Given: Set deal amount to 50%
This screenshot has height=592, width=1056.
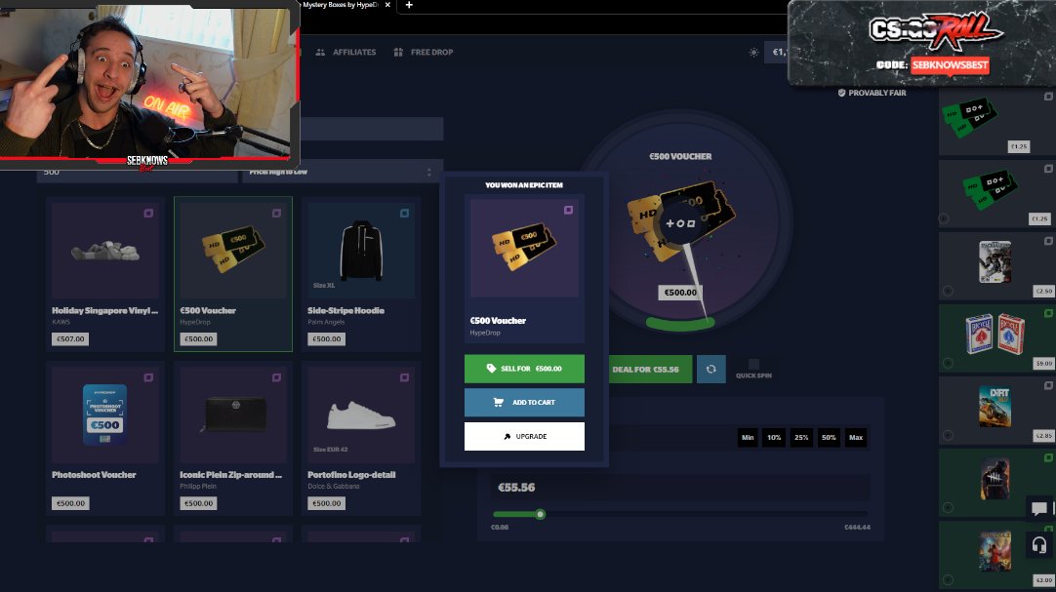Looking at the screenshot, I should coord(829,437).
